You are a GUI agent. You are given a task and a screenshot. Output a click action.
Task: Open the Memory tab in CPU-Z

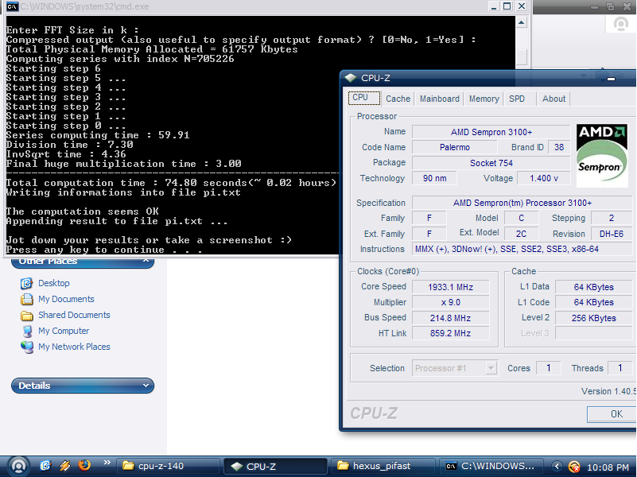click(484, 99)
